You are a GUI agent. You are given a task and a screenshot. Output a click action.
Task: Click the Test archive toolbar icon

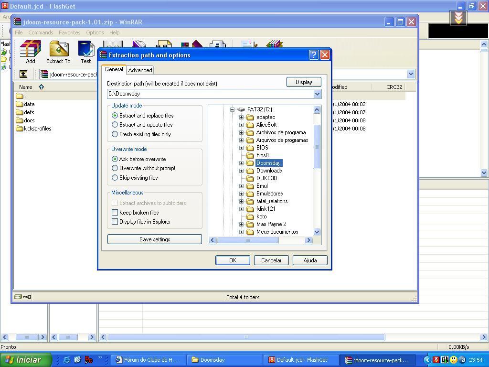(x=86, y=49)
